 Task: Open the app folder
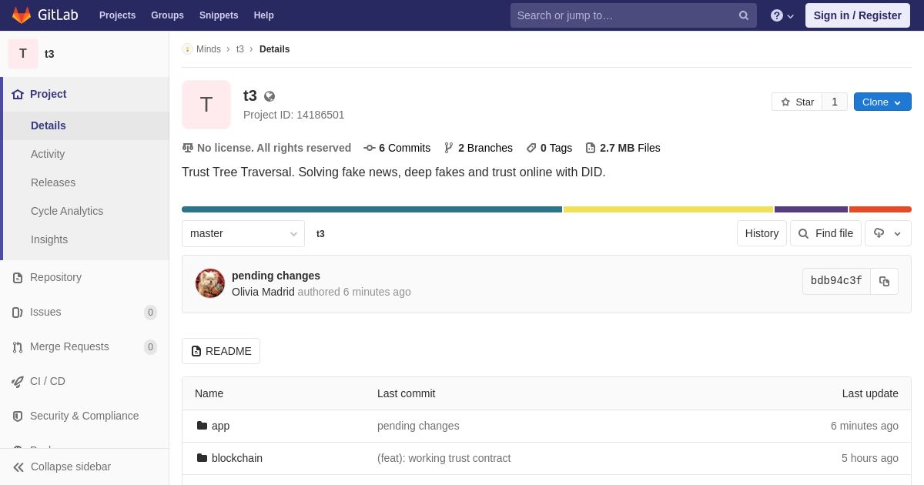click(220, 426)
